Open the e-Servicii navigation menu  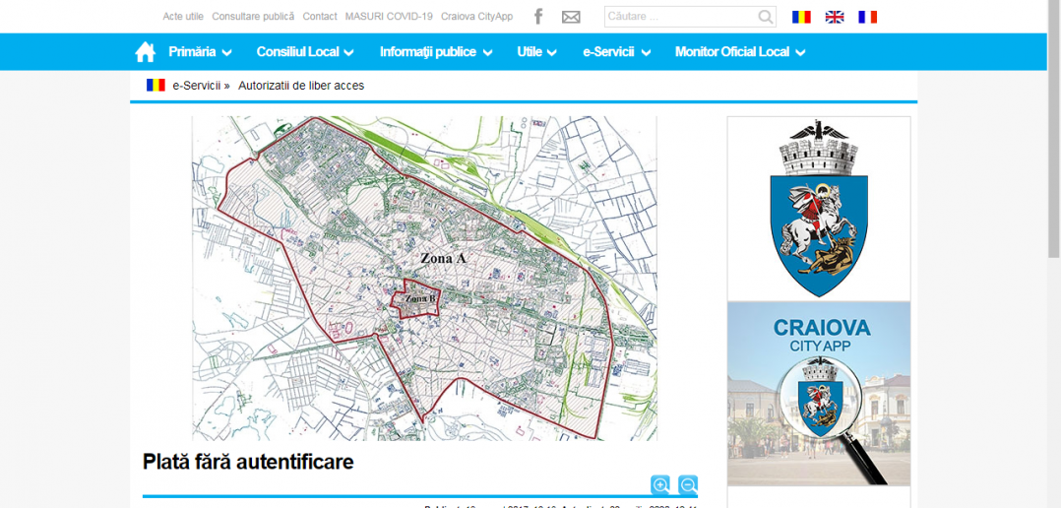coord(615,52)
